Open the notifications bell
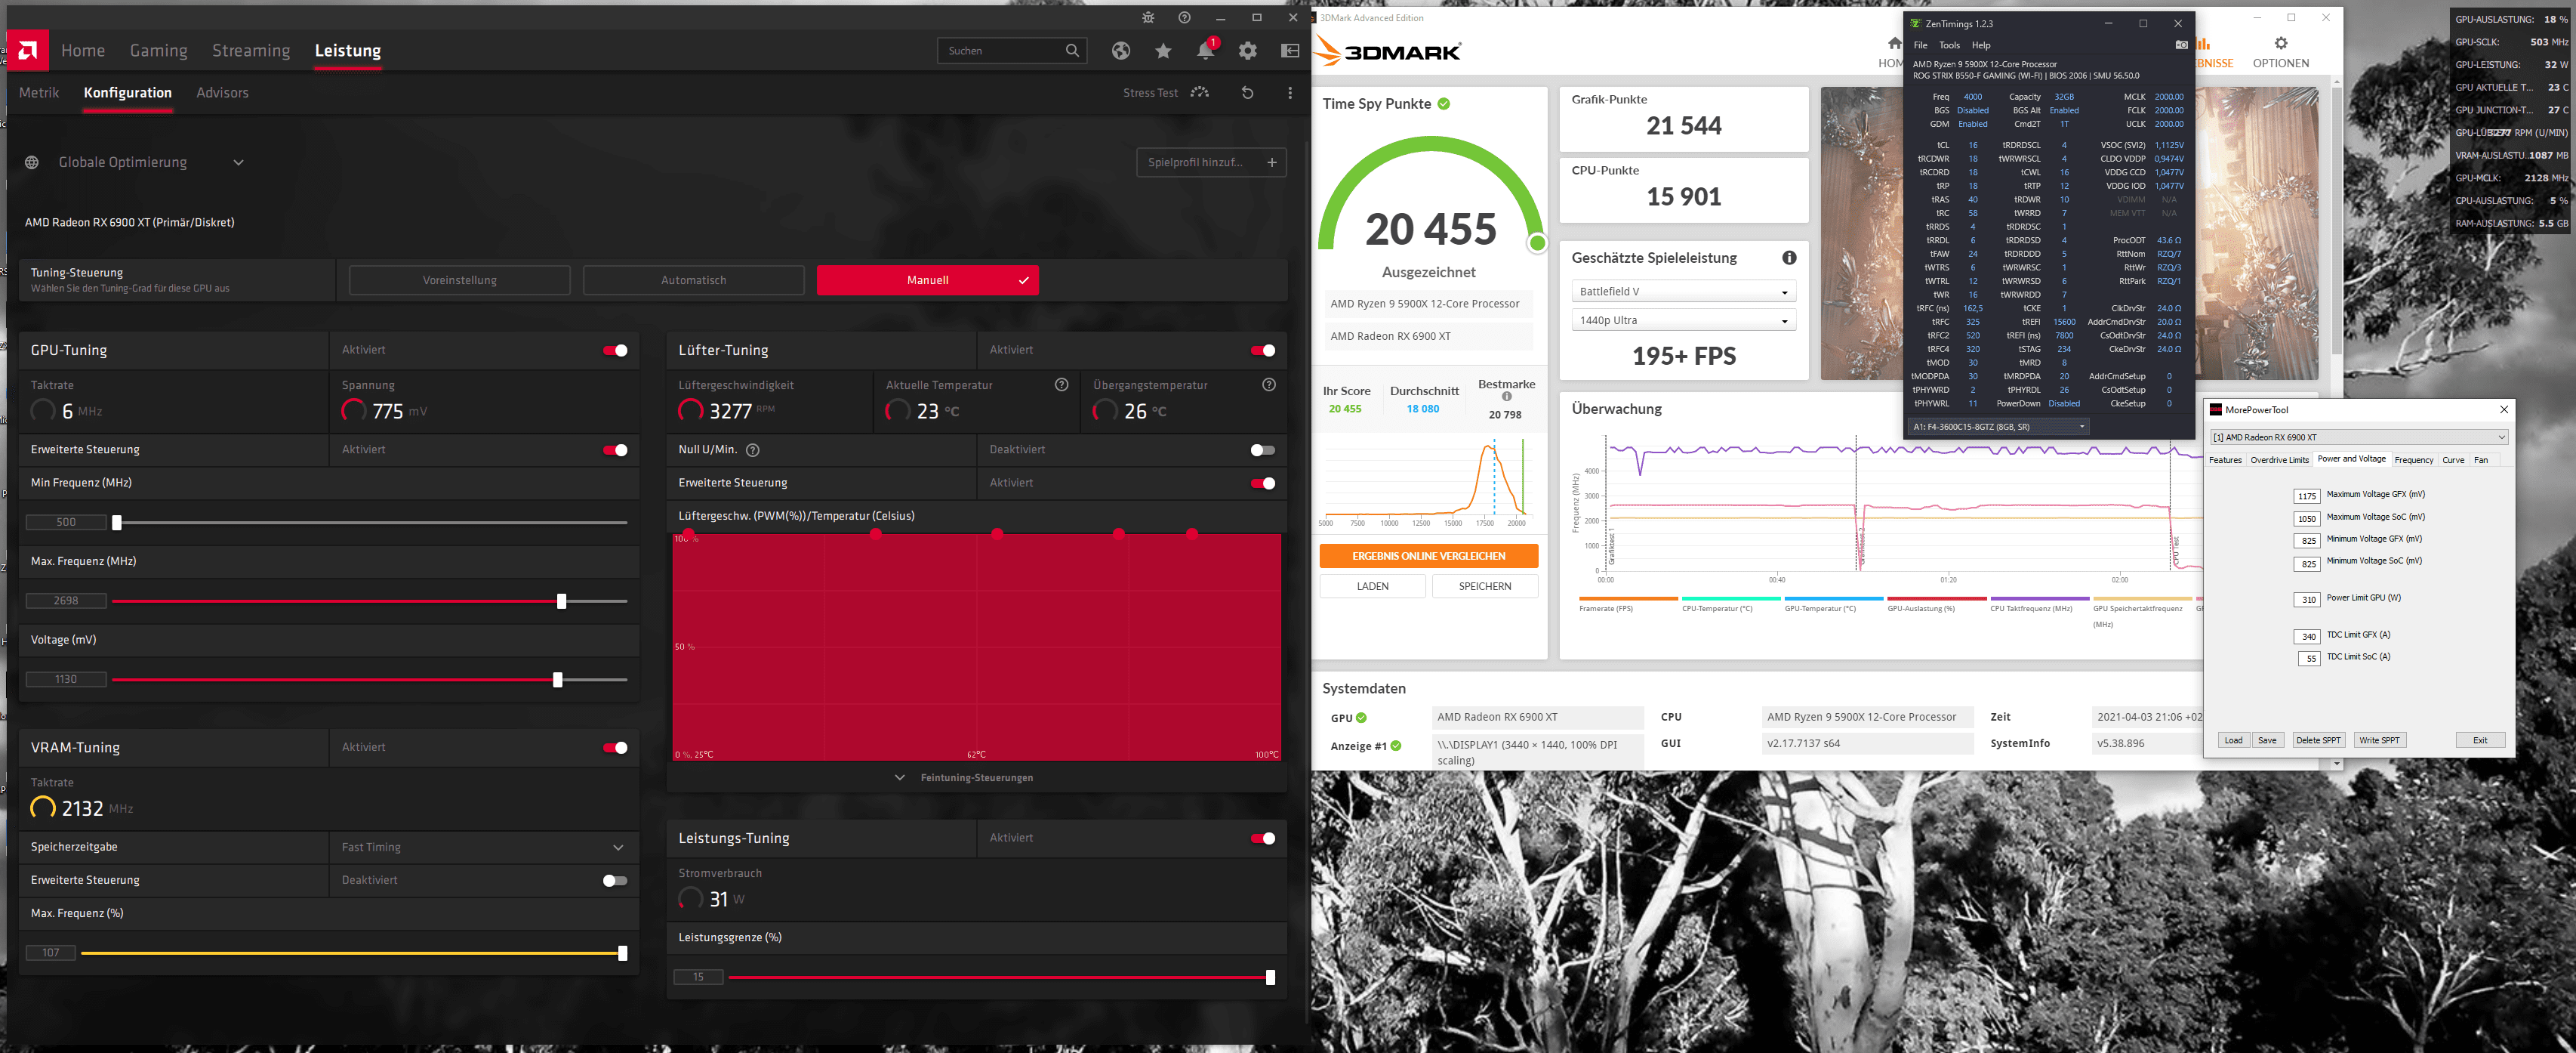 [1205, 50]
